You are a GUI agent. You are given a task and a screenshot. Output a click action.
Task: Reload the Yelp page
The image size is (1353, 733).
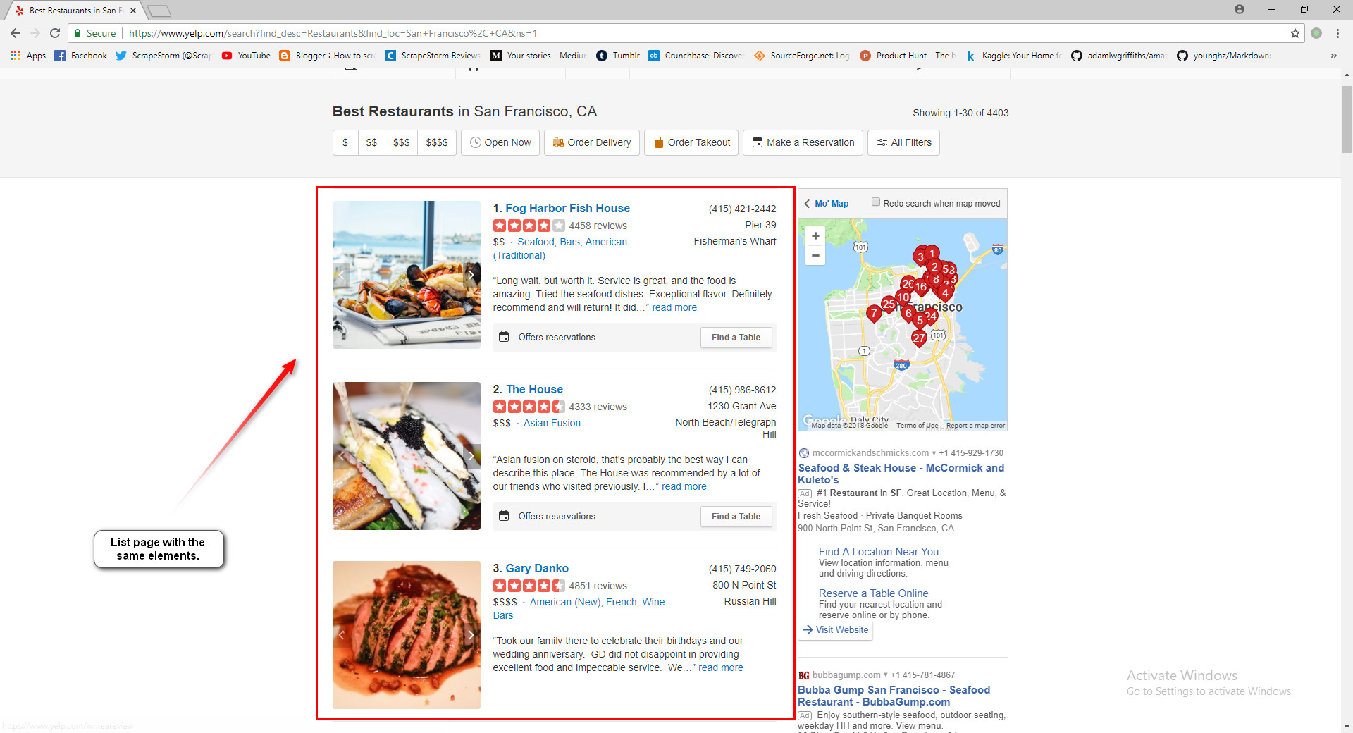[x=55, y=33]
